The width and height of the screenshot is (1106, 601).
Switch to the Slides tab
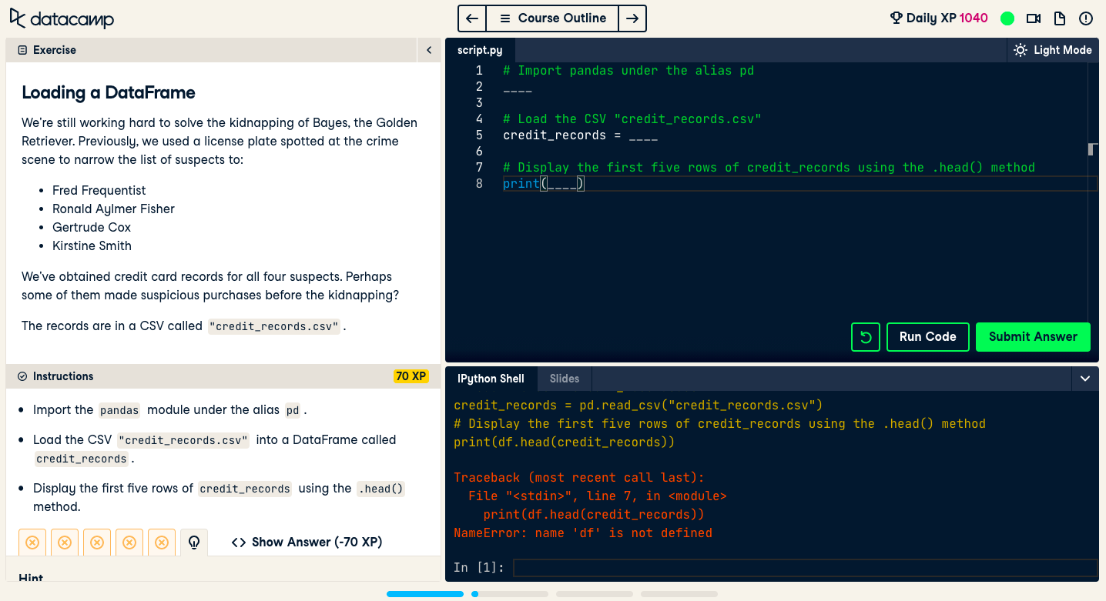(x=565, y=379)
